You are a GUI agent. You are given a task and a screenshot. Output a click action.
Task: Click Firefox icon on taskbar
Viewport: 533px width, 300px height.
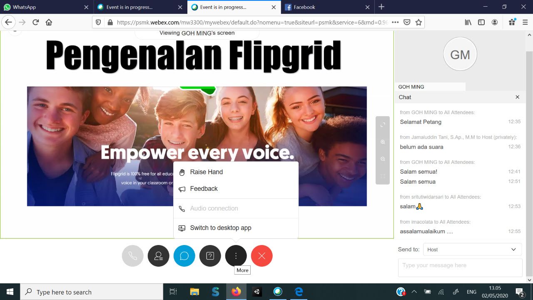236,292
